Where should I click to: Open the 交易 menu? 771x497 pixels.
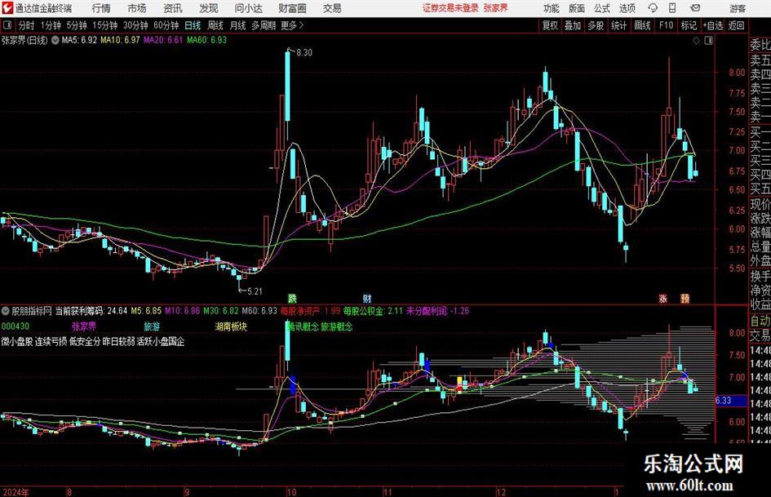pyautogui.click(x=332, y=8)
